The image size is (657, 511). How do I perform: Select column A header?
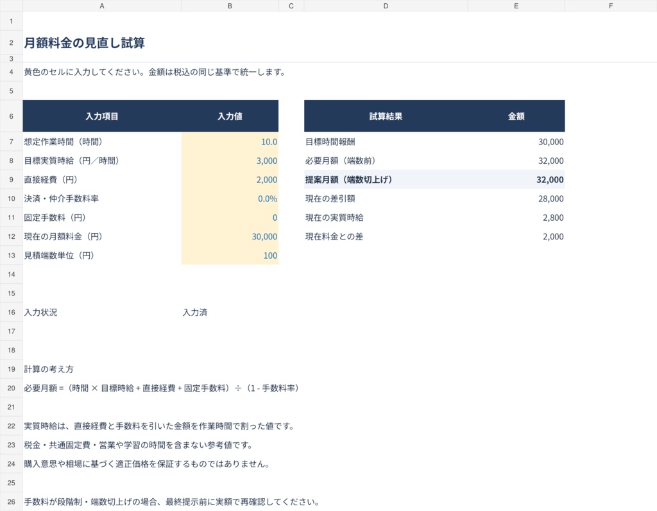click(102, 6)
